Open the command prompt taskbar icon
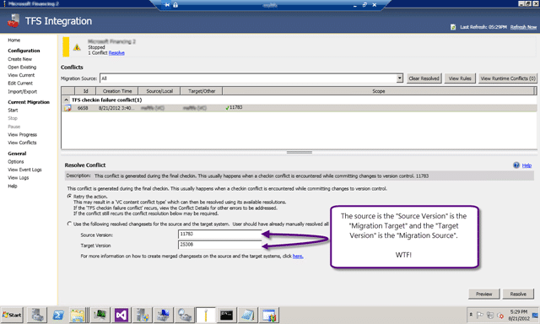 [x=226, y=315]
